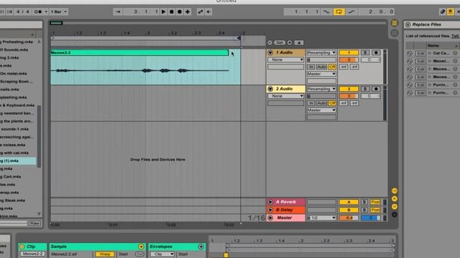The height and width of the screenshot is (258, 460).
Task: Unfold the Master track
Action: pos(270,218)
